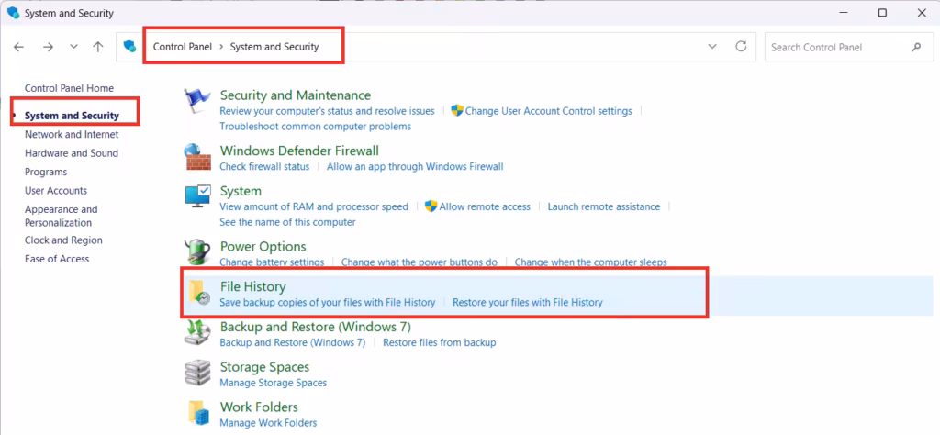940x435 pixels.
Task: Open the Storage Spaces heading
Action: click(265, 367)
